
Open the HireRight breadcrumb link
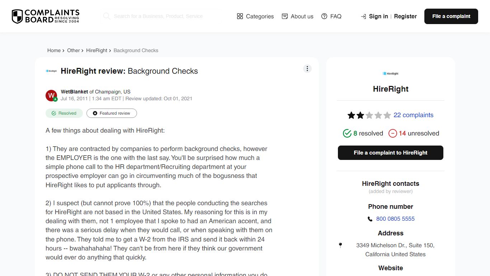click(96, 50)
